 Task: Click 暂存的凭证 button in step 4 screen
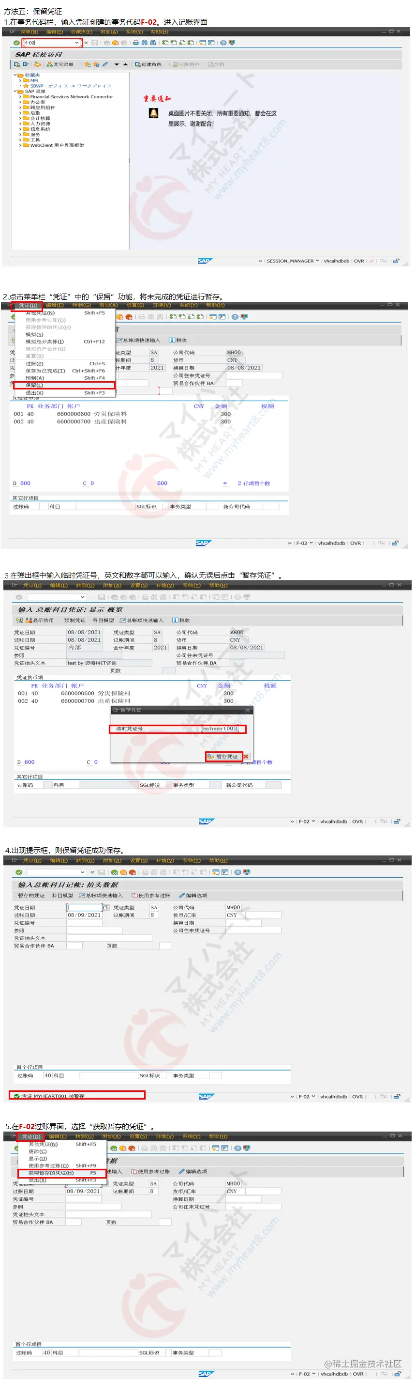click(31, 895)
